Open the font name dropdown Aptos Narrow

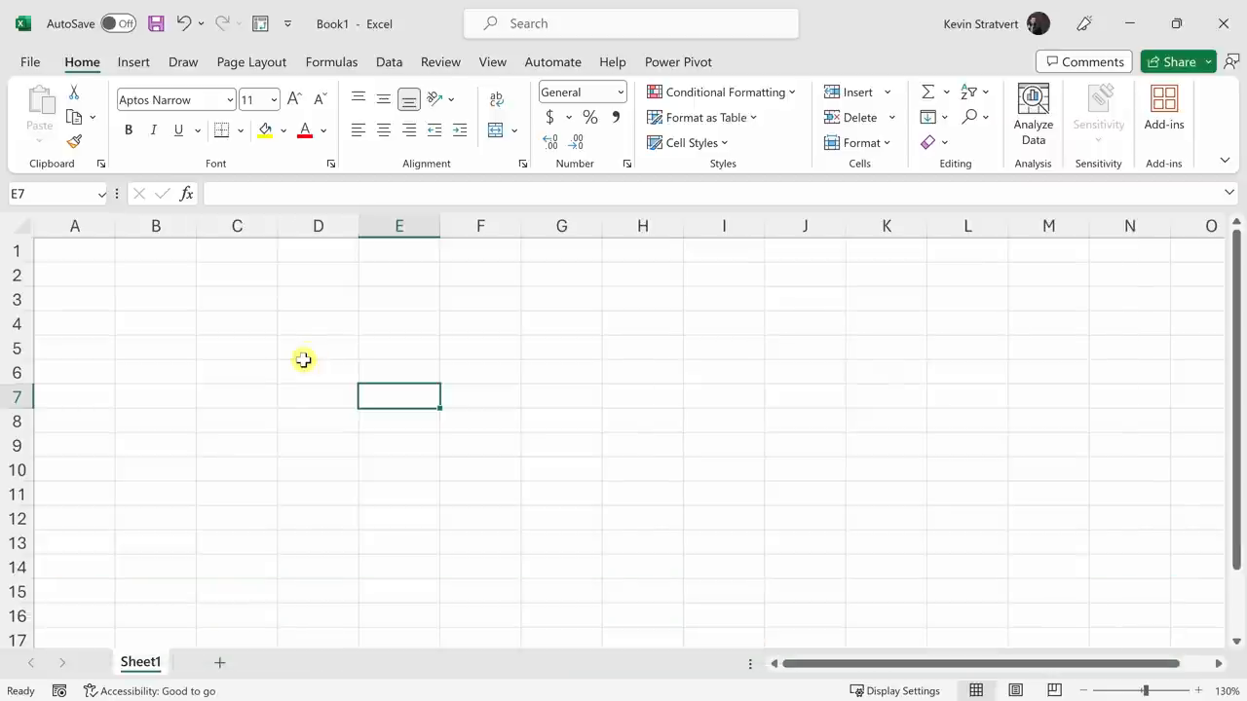[x=230, y=100]
